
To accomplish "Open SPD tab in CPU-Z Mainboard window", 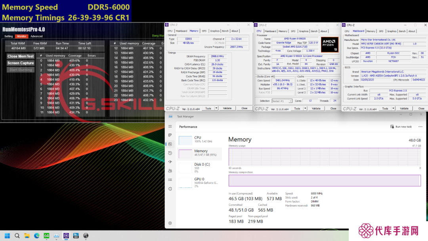I will coord(381,31).
